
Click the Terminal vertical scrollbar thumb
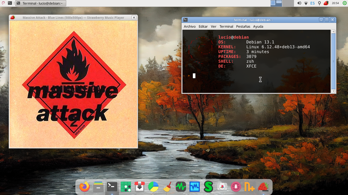click(x=333, y=61)
